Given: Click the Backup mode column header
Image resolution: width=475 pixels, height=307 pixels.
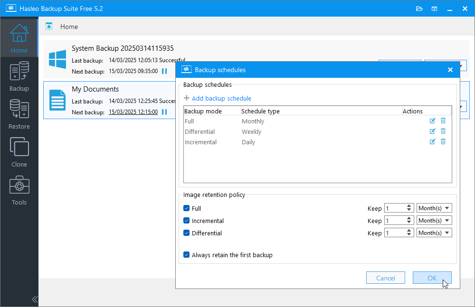Looking at the screenshot, I should [212, 111].
